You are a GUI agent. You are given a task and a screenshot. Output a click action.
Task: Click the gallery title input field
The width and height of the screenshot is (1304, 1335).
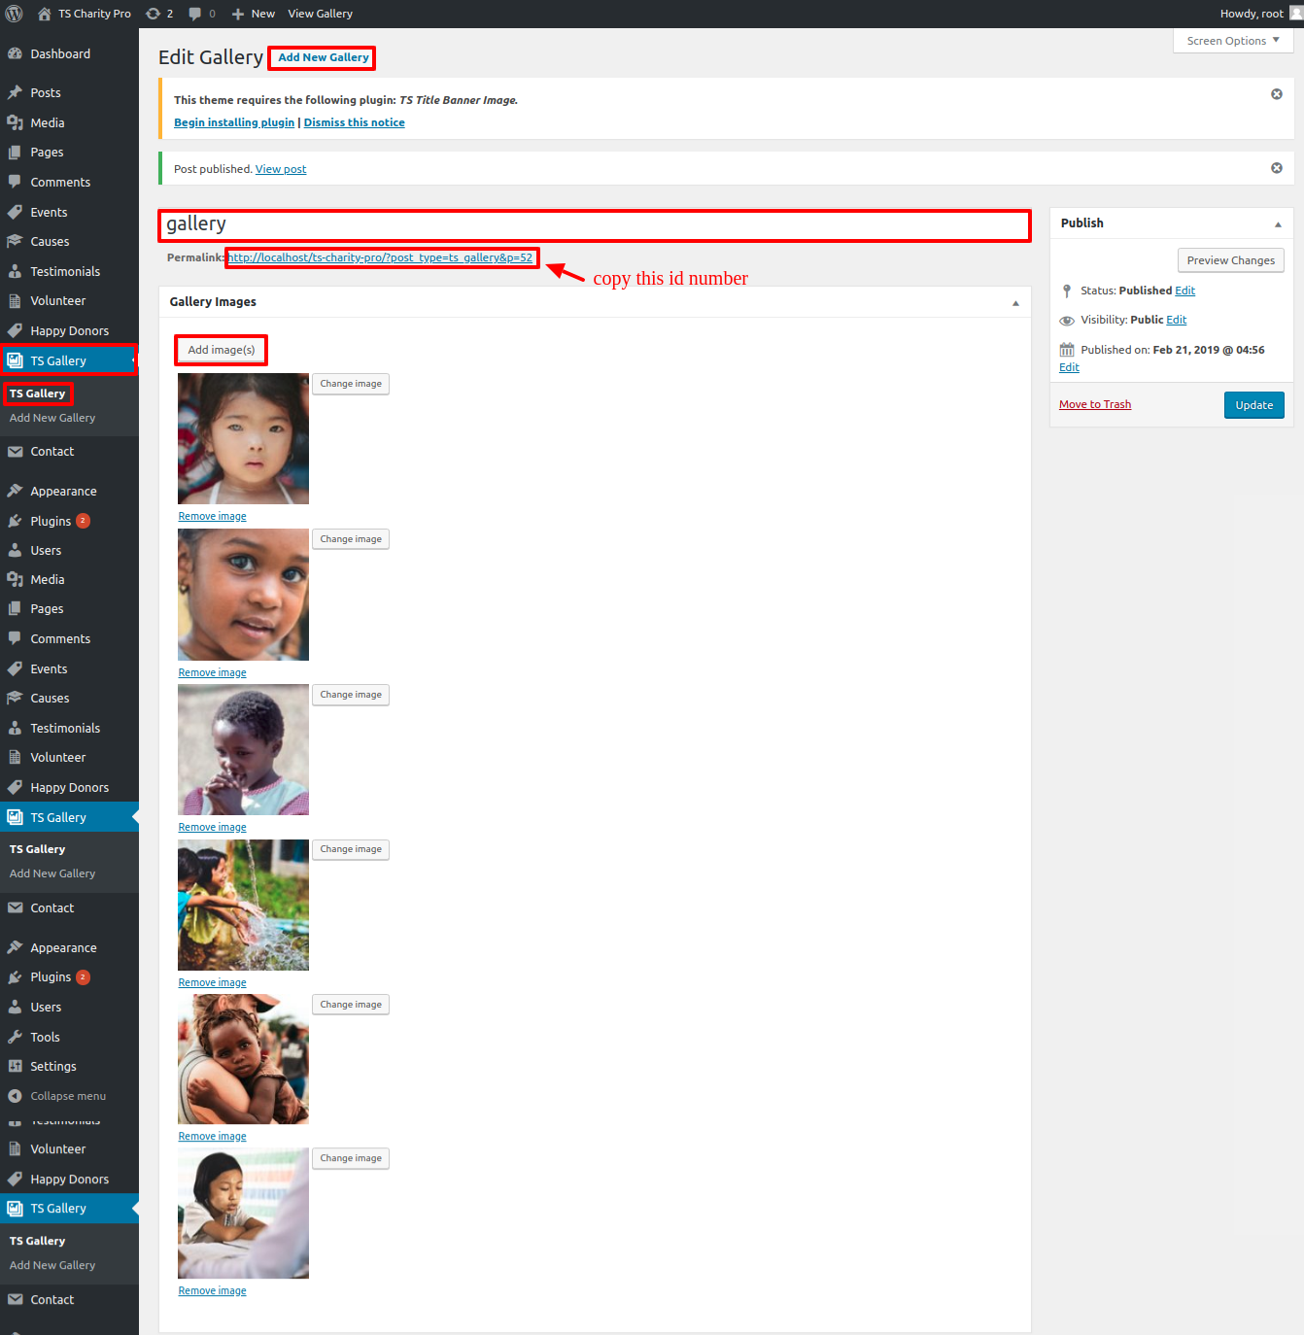[594, 224]
